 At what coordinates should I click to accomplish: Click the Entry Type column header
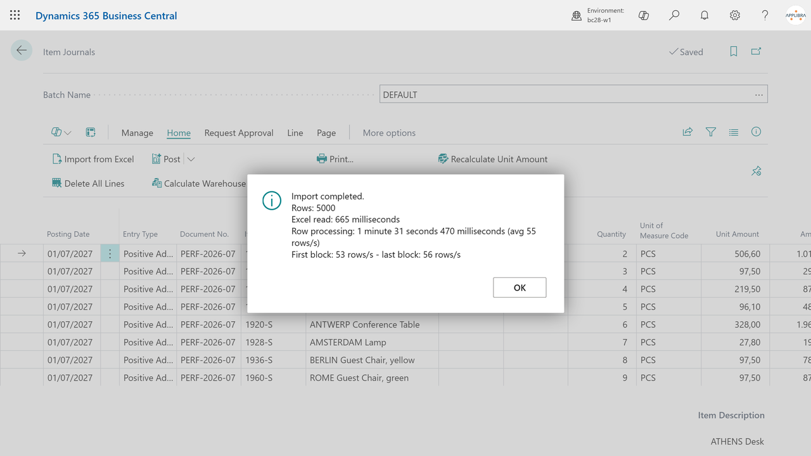tap(140, 234)
